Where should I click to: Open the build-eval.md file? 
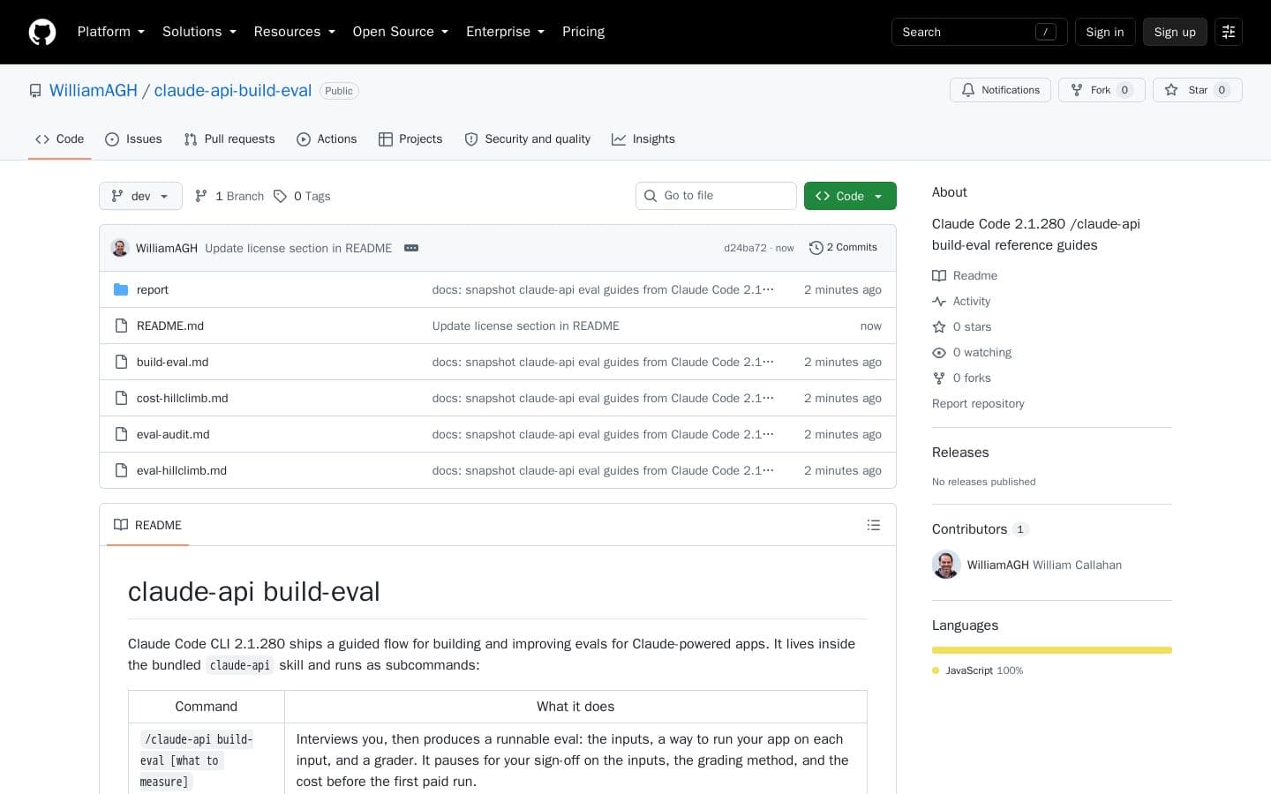[x=173, y=362]
